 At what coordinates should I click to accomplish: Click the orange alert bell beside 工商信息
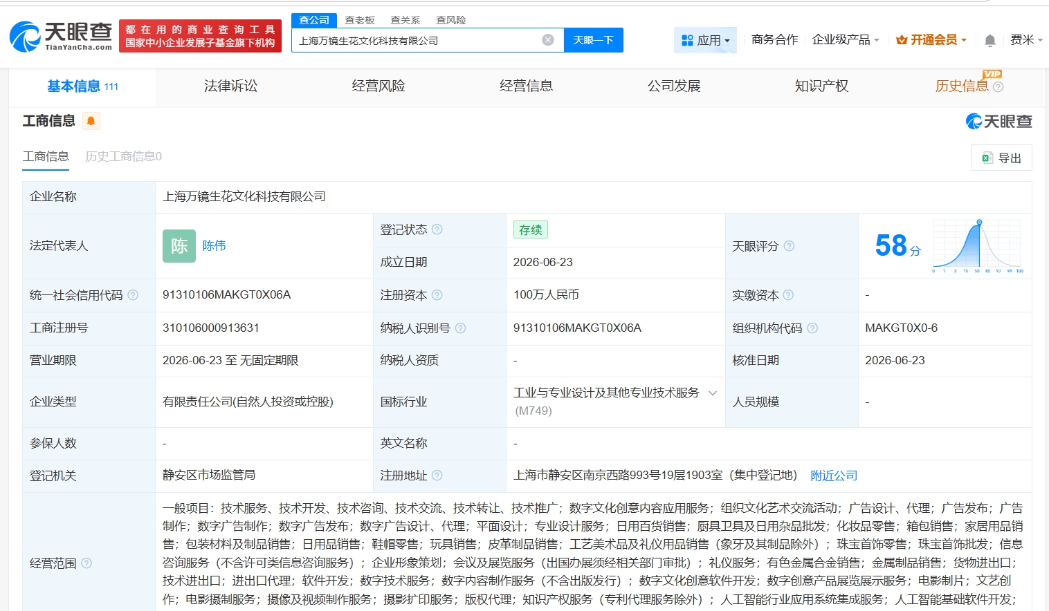click(91, 121)
